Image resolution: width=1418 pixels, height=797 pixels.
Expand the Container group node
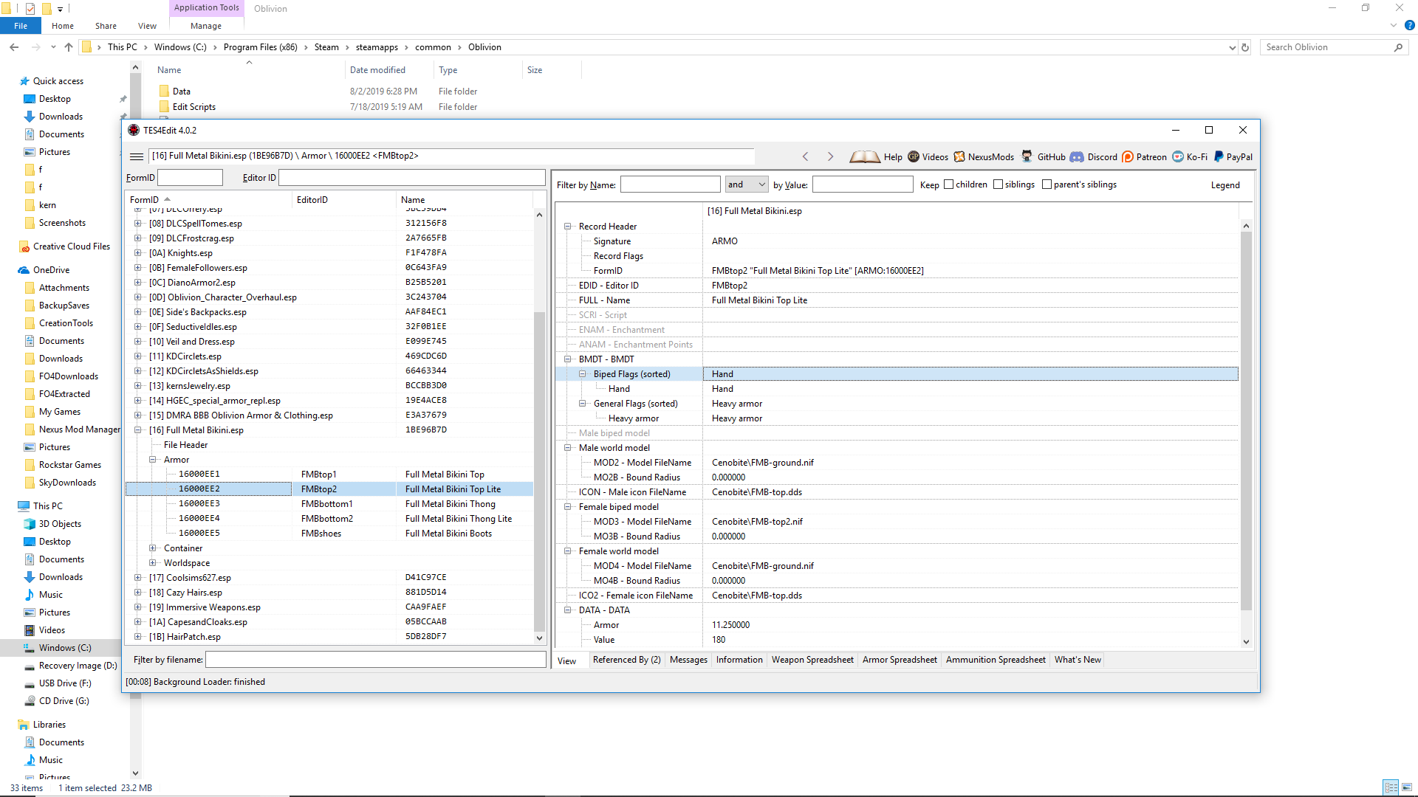coord(153,548)
